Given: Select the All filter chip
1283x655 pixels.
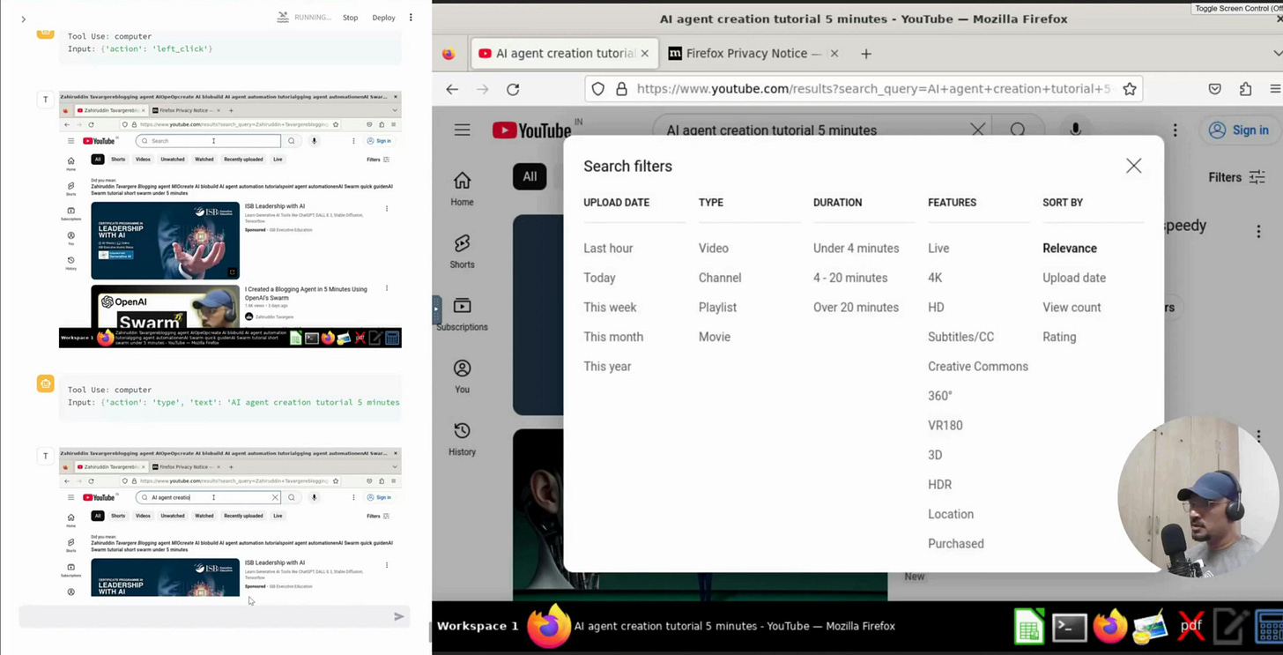Looking at the screenshot, I should [530, 176].
